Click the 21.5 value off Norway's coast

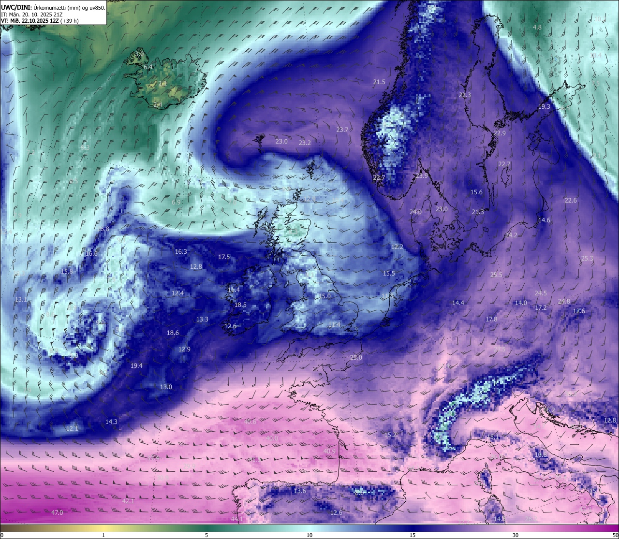pos(379,82)
